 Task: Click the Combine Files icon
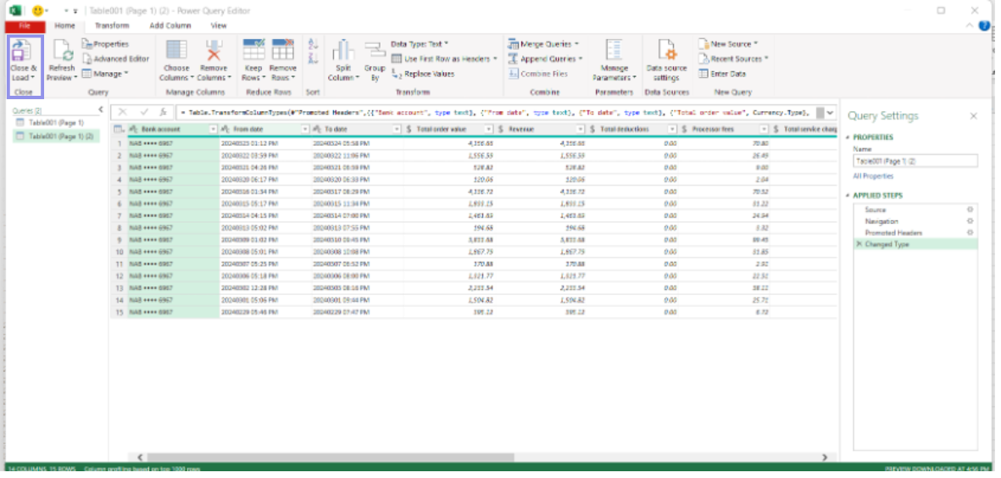tap(514, 74)
